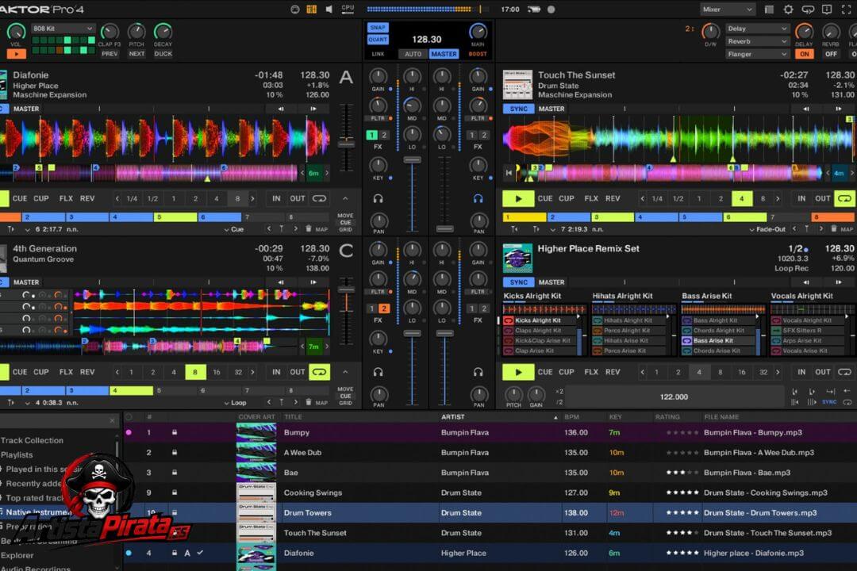This screenshot has width=857, height=571.
Task: Toggle orange FX 2 button on deck C channel
Action: 384,308
